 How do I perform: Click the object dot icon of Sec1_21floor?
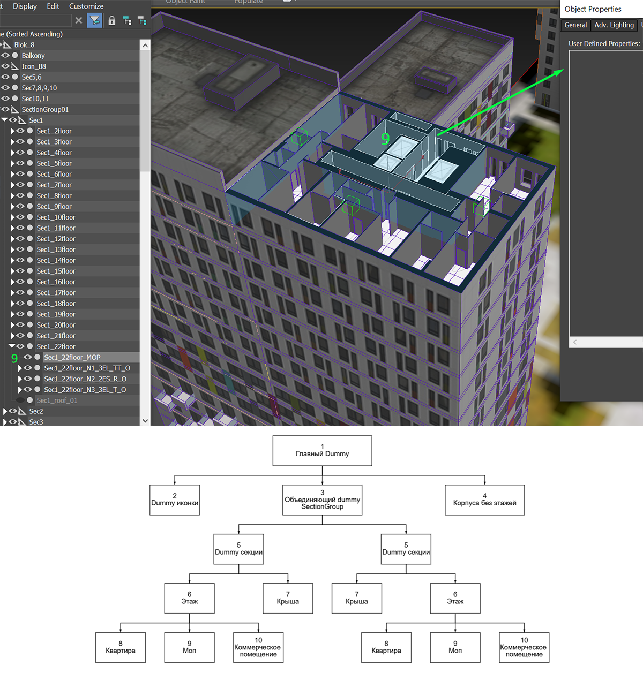click(x=30, y=336)
